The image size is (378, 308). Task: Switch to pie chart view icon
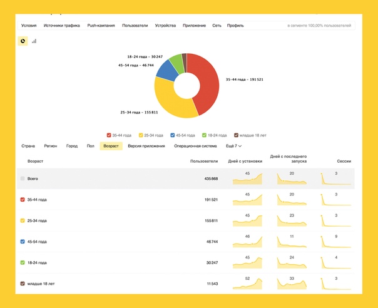point(23,41)
